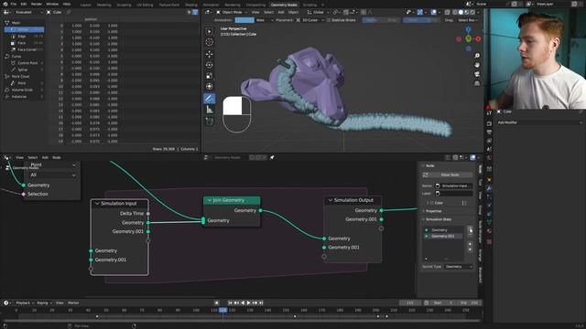
Task: Select the Cursor tool in viewport toolbar
Action: point(210,43)
